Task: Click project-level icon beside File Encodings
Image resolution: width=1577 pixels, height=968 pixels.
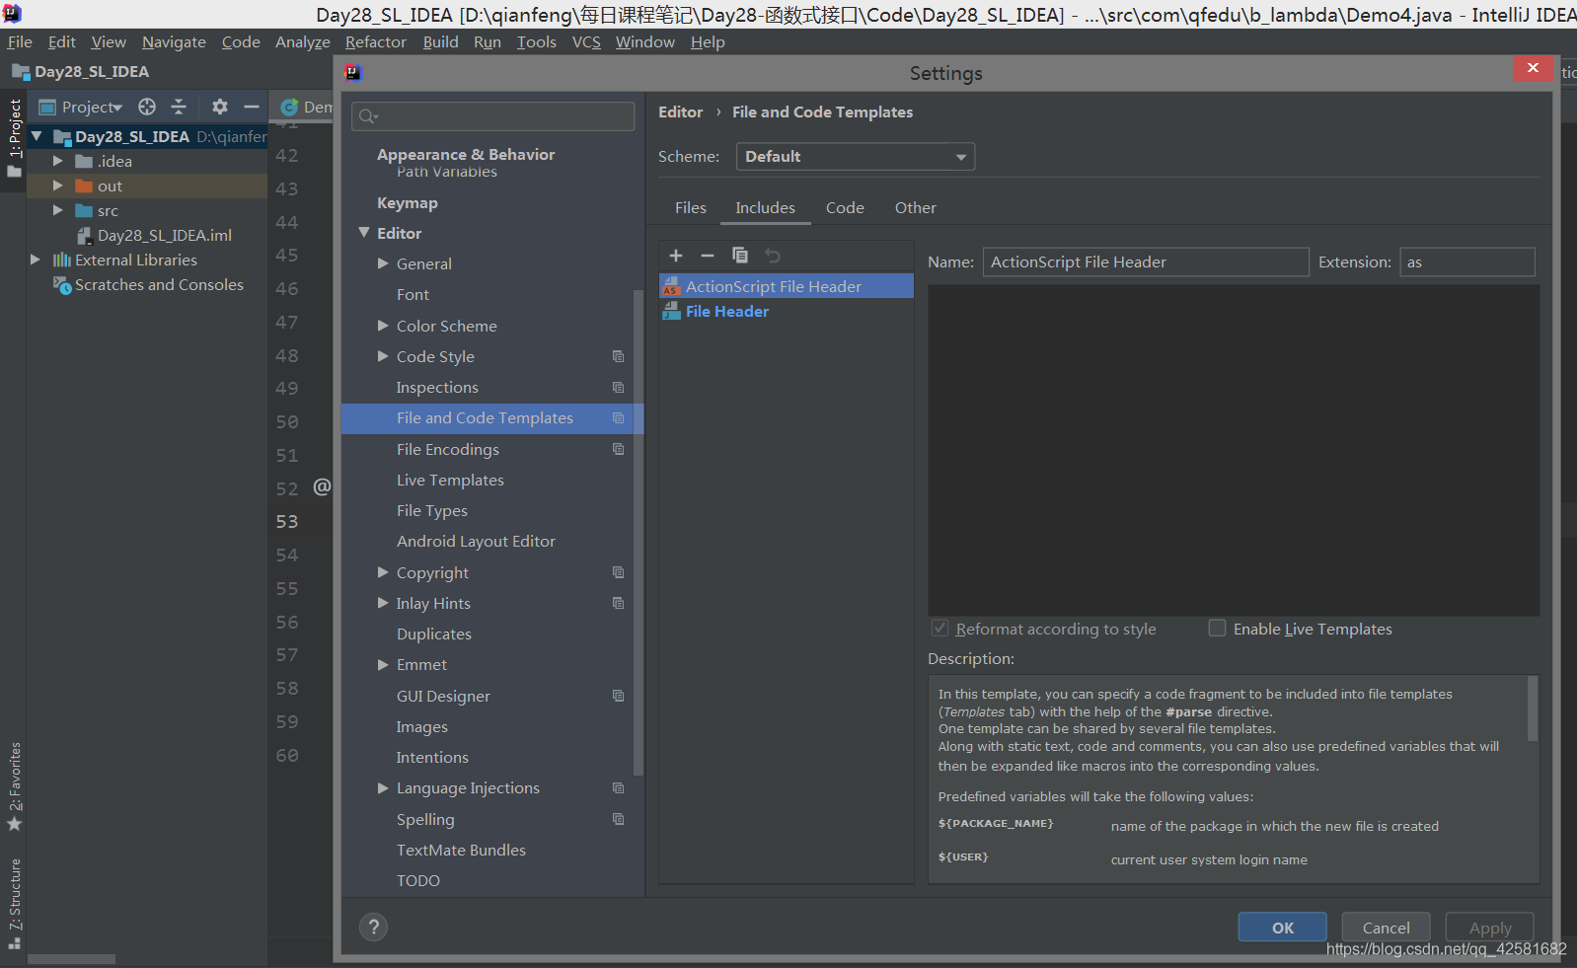Action: click(x=618, y=449)
